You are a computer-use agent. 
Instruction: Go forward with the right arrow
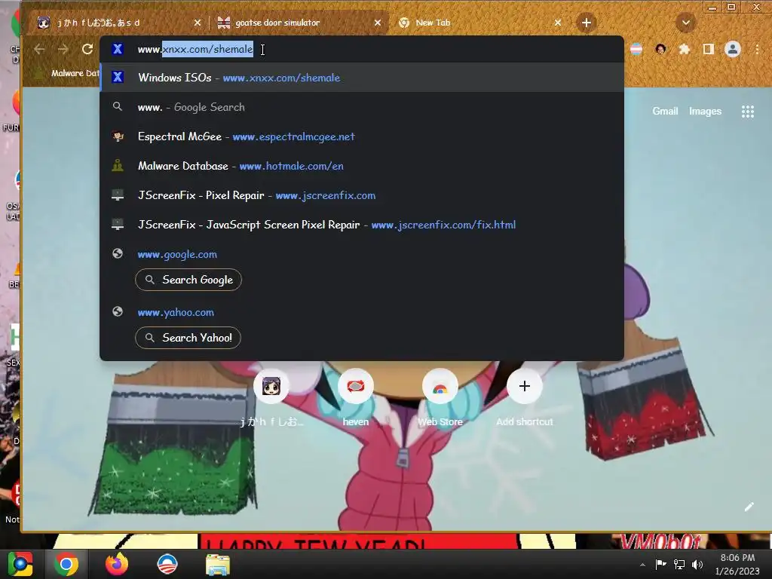coord(63,49)
